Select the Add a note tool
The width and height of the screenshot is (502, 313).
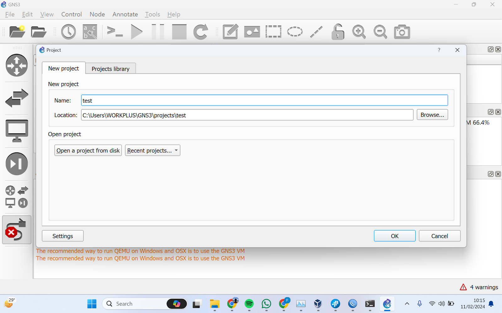tap(231, 32)
